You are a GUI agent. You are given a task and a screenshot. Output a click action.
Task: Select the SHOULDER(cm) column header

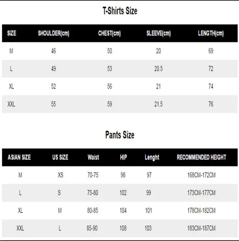pos(53,33)
